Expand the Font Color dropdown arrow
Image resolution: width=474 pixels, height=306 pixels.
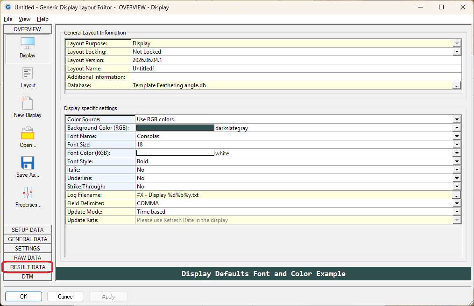[457, 153]
